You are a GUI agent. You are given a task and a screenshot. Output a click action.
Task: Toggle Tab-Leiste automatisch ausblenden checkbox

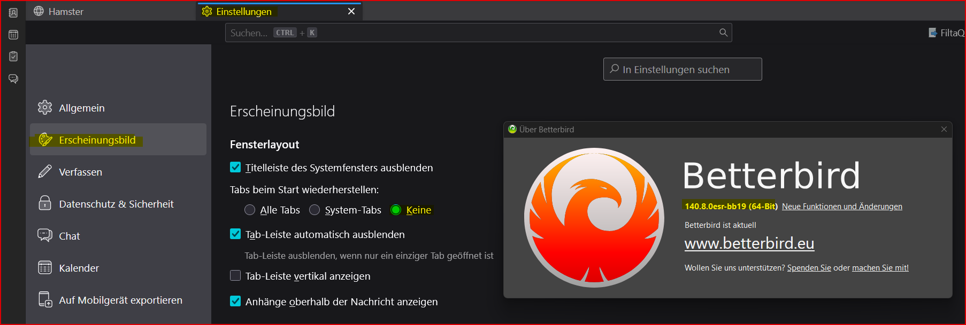[x=235, y=234]
